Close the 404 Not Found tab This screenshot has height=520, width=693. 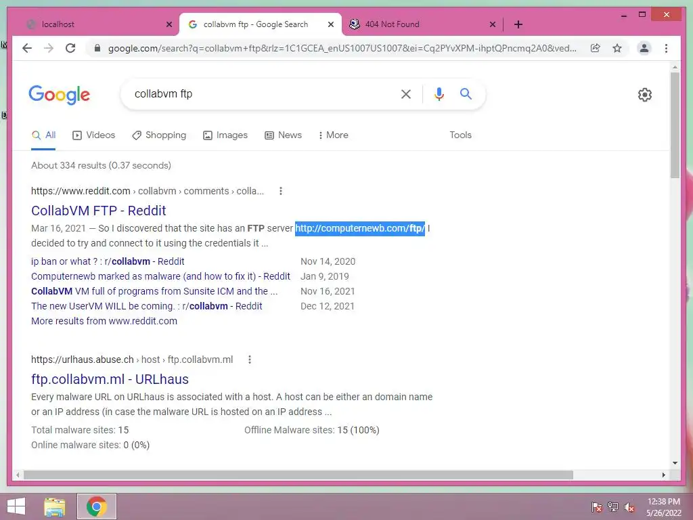493,24
